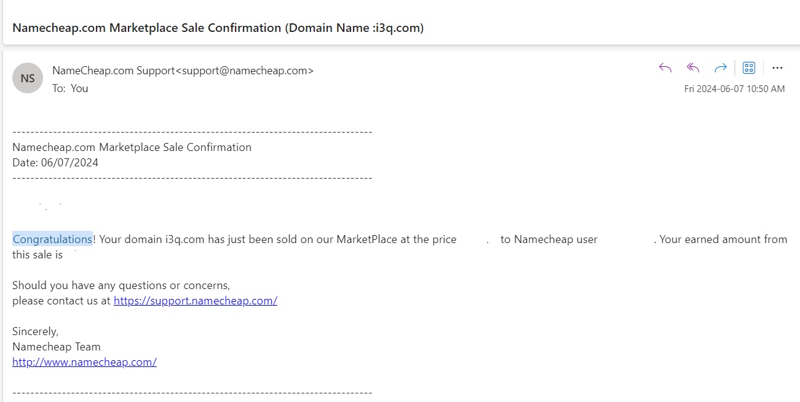Open the apps grid icon
Viewport: 800px width, 402px height.
point(749,68)
